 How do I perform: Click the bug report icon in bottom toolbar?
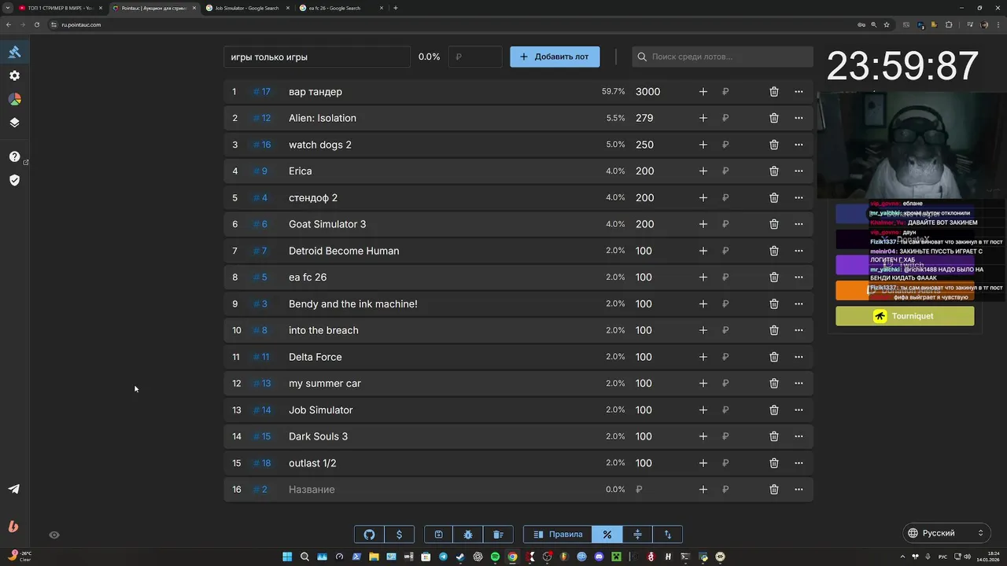(x=468, y=535)
